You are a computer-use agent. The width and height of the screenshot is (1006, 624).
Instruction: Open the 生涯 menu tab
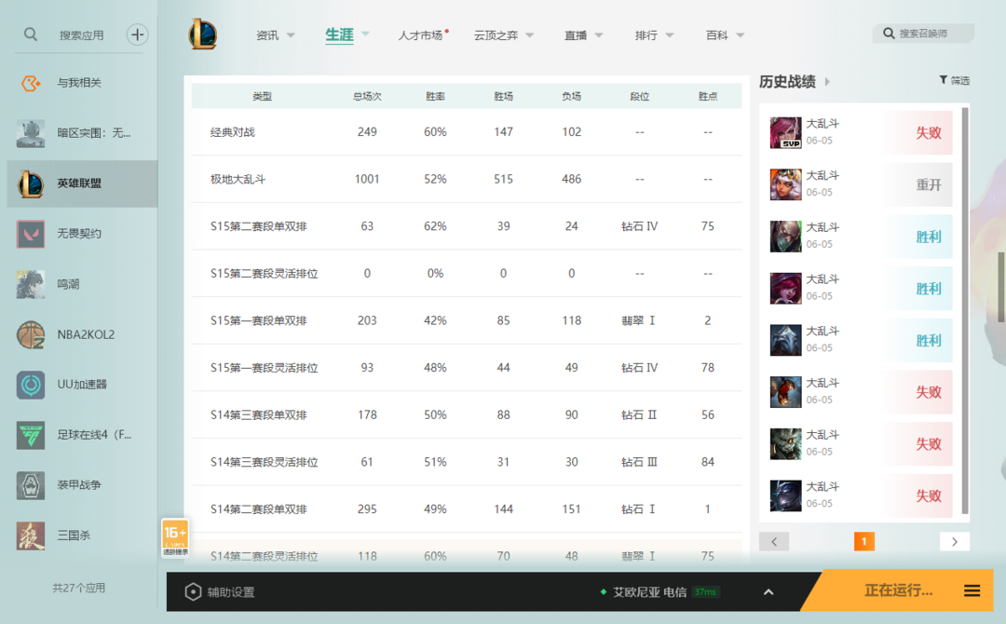[x=339, y=34]
